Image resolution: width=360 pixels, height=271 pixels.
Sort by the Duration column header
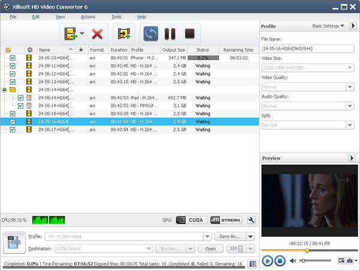(119, 50)
